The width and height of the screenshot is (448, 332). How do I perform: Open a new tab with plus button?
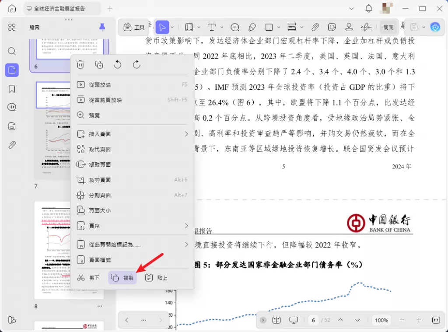110,9
